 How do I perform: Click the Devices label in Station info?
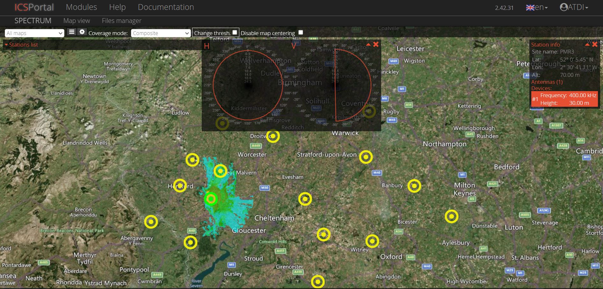(x=541, y=88)
